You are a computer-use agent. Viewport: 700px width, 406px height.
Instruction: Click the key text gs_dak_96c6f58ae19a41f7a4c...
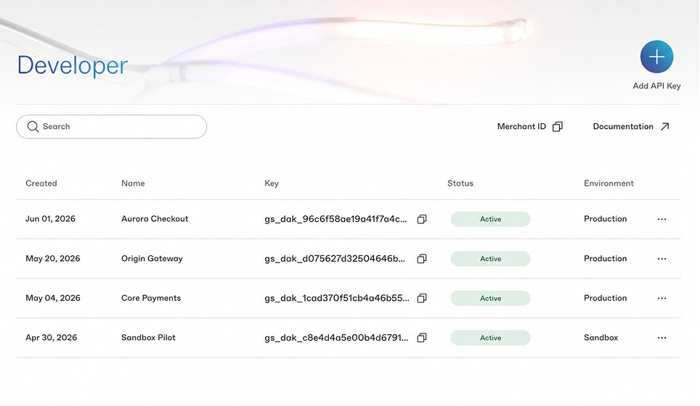(335, 219)
